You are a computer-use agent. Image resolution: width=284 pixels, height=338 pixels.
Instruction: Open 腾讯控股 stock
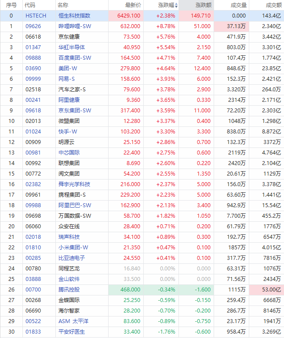[69, 290]
